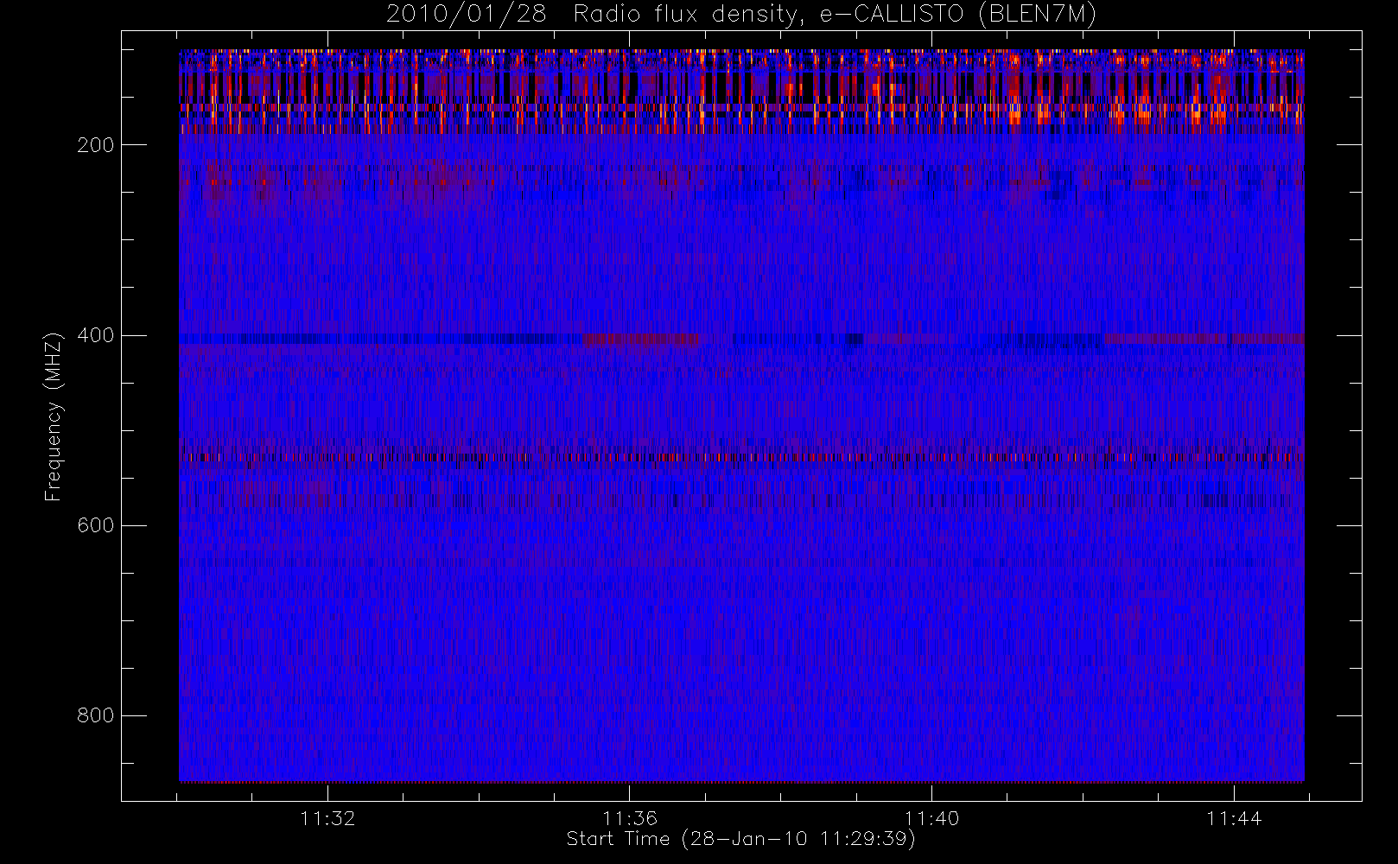Click the red band at 400 MHz near 11:36
The width and height of the screenshot is (1398, 864).
(640, 340)
